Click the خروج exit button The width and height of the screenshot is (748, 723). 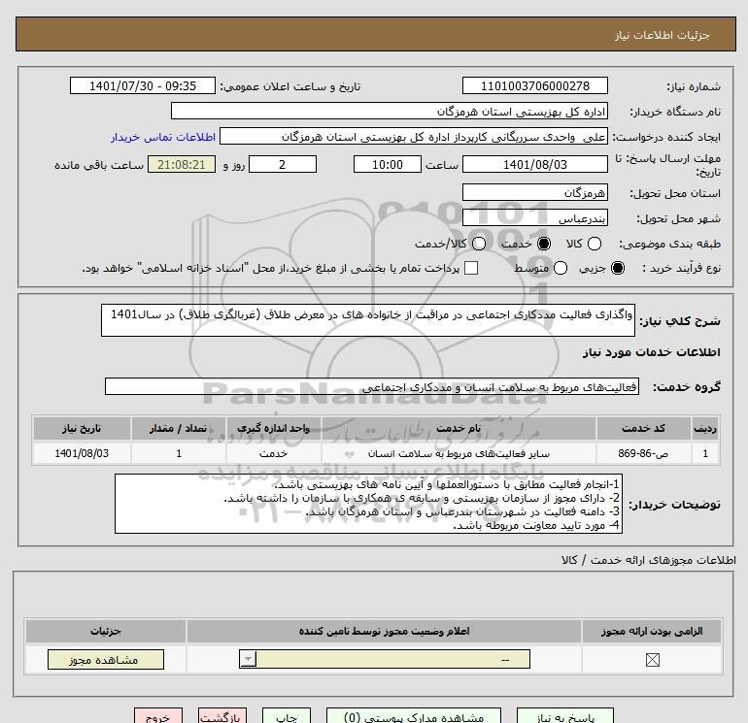158,716
